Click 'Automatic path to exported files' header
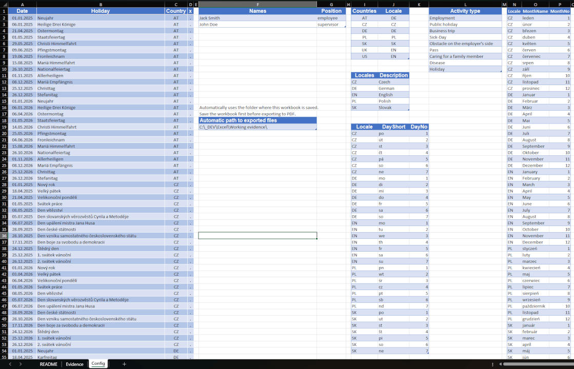 tap(258, 120)
